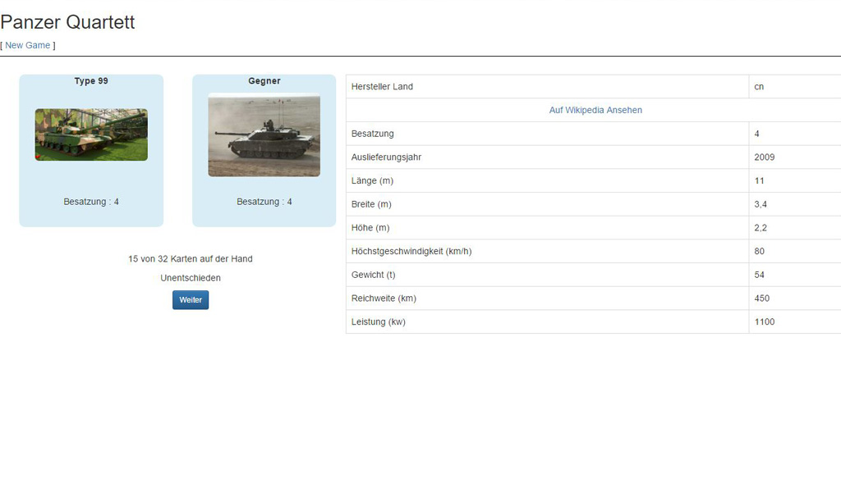The height and width of the screenshot is (492, 841).
Task: Click the 15 von 32 Karten status text
Action: click(x=191, y=259)
